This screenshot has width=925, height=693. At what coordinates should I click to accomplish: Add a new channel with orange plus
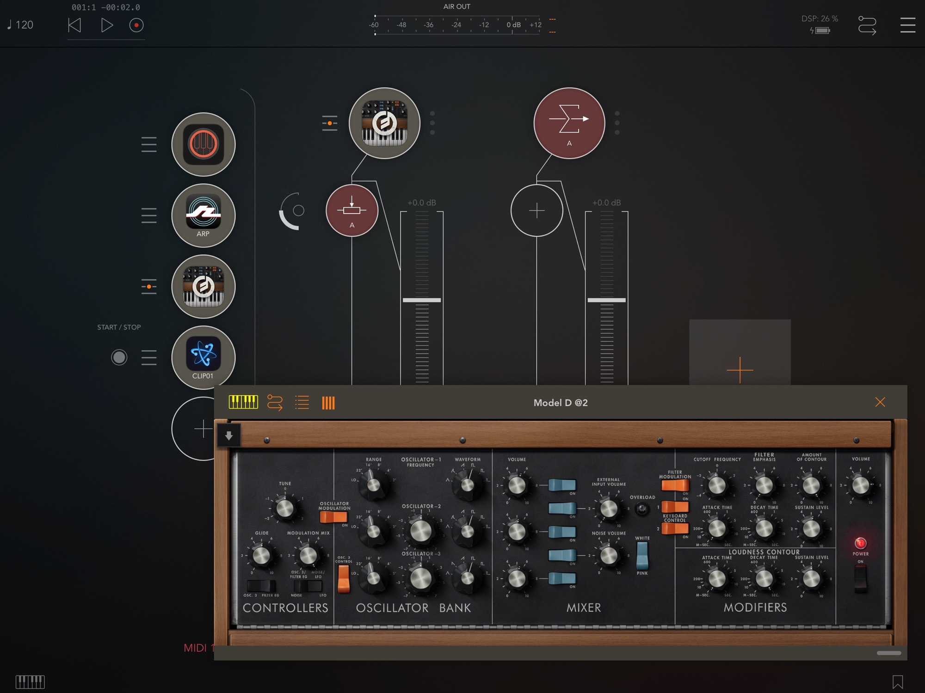740,370
